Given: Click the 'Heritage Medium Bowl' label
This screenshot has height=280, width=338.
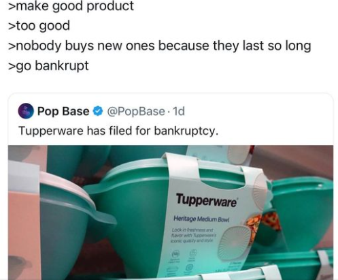Looking at the screenshot, I should 201,219.
